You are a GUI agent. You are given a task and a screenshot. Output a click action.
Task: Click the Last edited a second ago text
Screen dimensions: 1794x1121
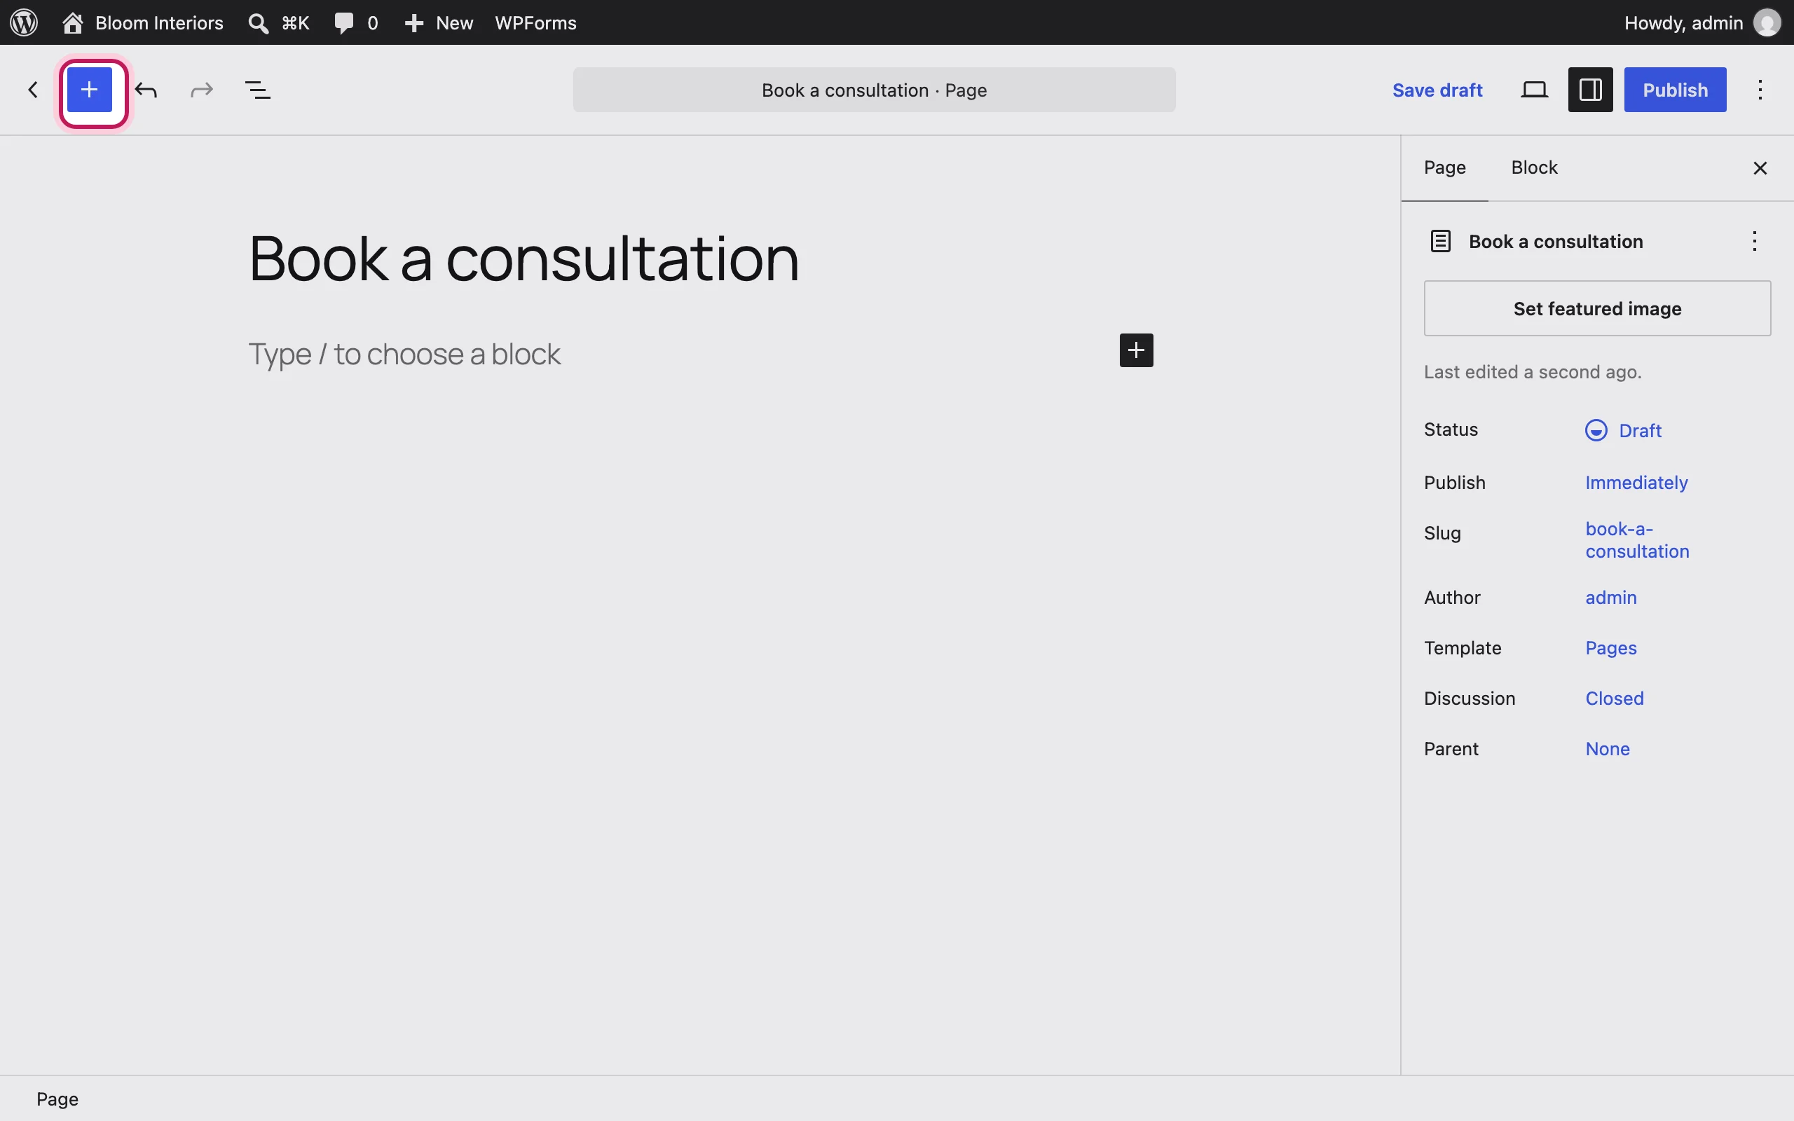(x=1533, y=372)
